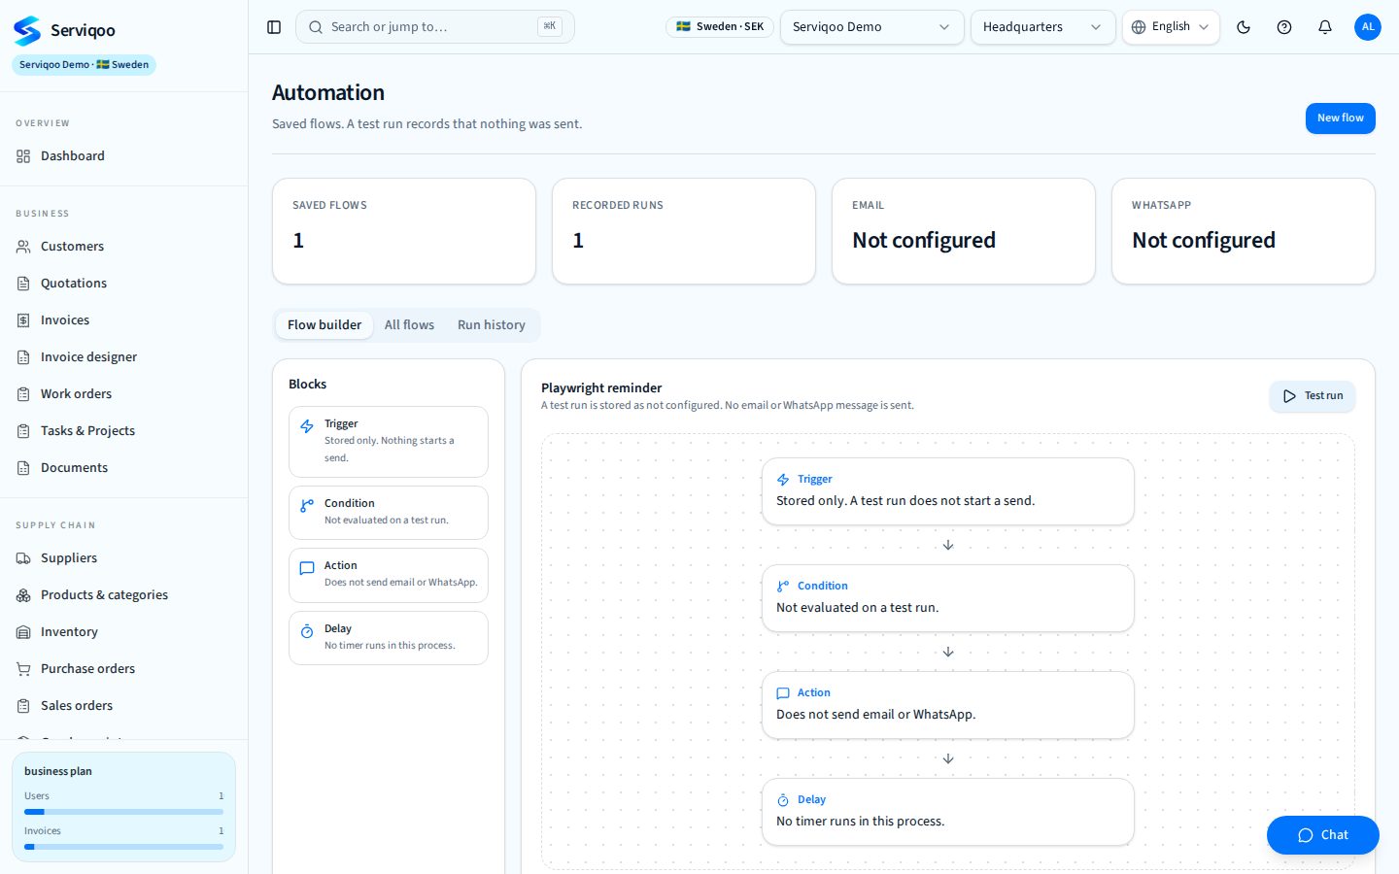Select the Trigger block in Blocks panel

pos(389,442)
